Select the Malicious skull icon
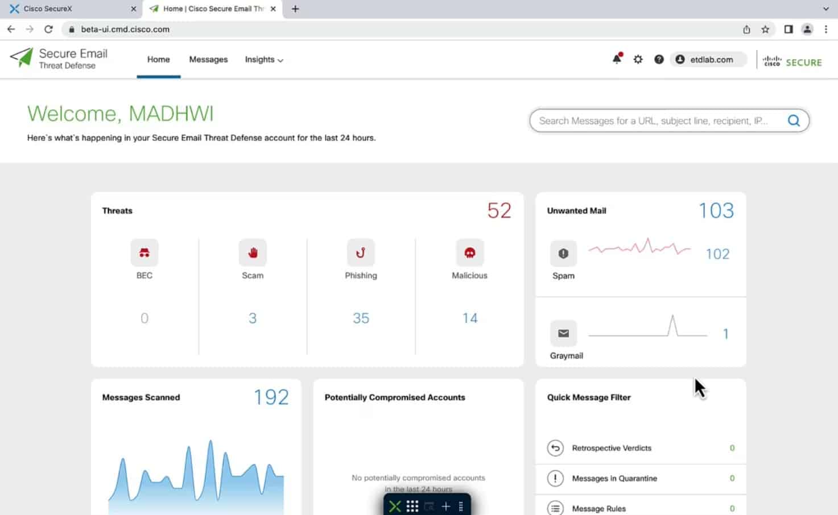This screenshot has width=838, height=515. (x=469, y=252)
